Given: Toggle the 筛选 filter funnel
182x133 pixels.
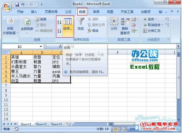Looking at the screenshot, I should click(81, 24).
